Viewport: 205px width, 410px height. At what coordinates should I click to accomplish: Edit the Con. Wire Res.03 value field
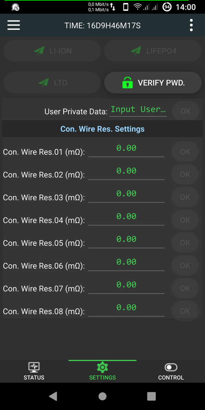click(126, 195)
